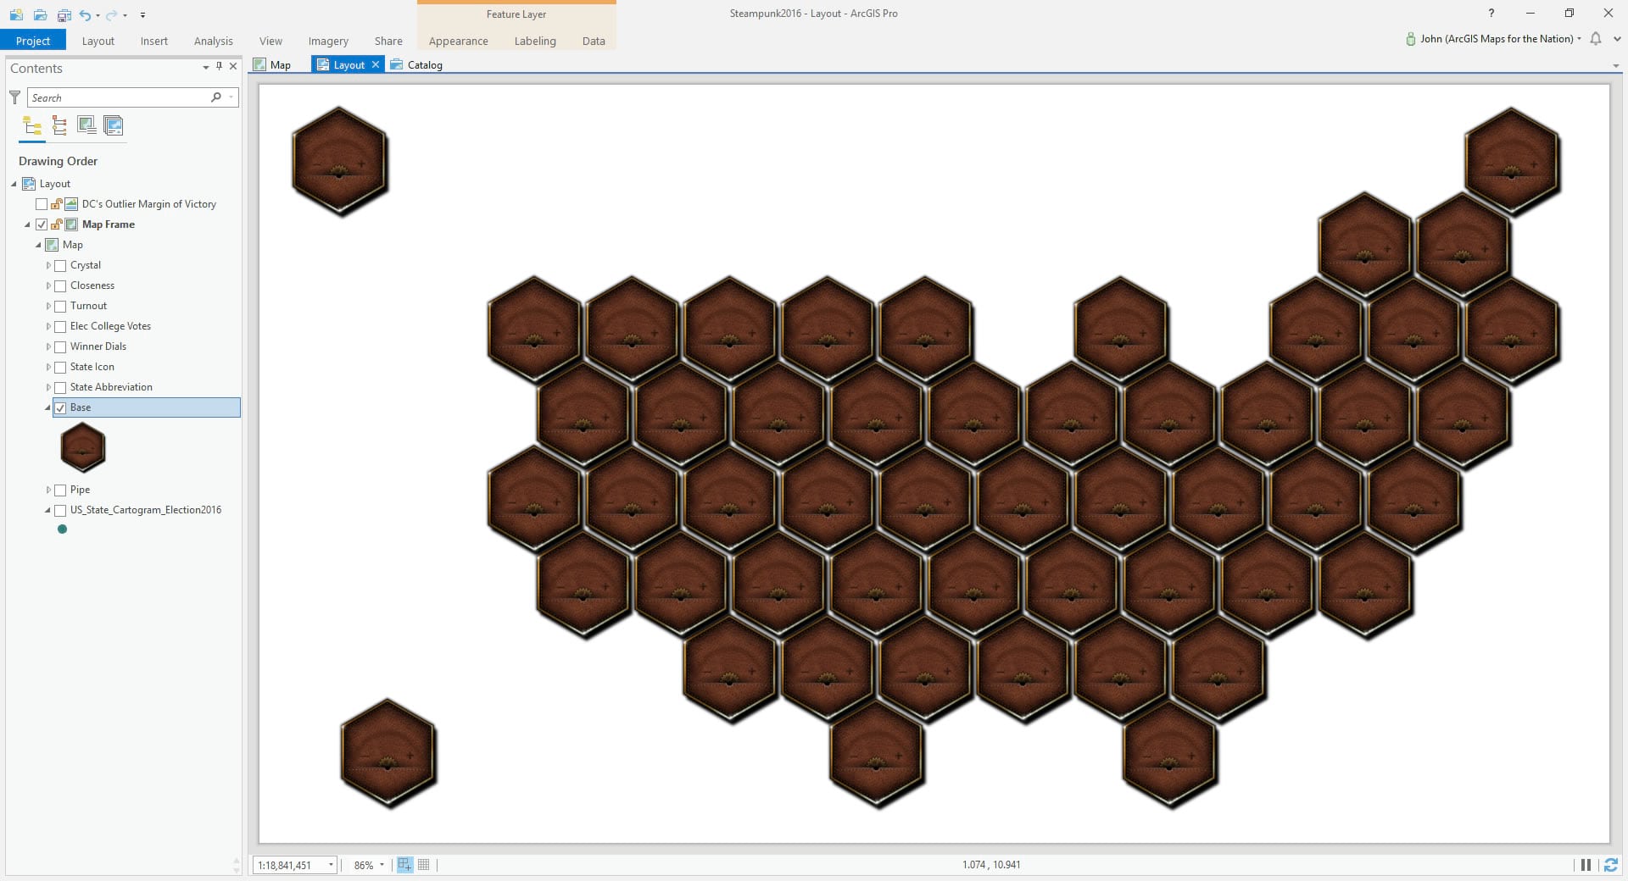Open the Appearance feature layer tab
Image resolution: width=1628 pixels, height=881 pixels.
pos(458,41)
